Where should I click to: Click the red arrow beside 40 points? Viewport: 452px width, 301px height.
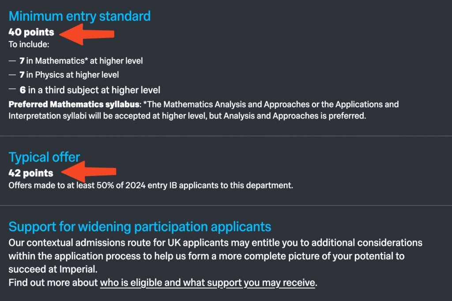[x=87, y=34]
